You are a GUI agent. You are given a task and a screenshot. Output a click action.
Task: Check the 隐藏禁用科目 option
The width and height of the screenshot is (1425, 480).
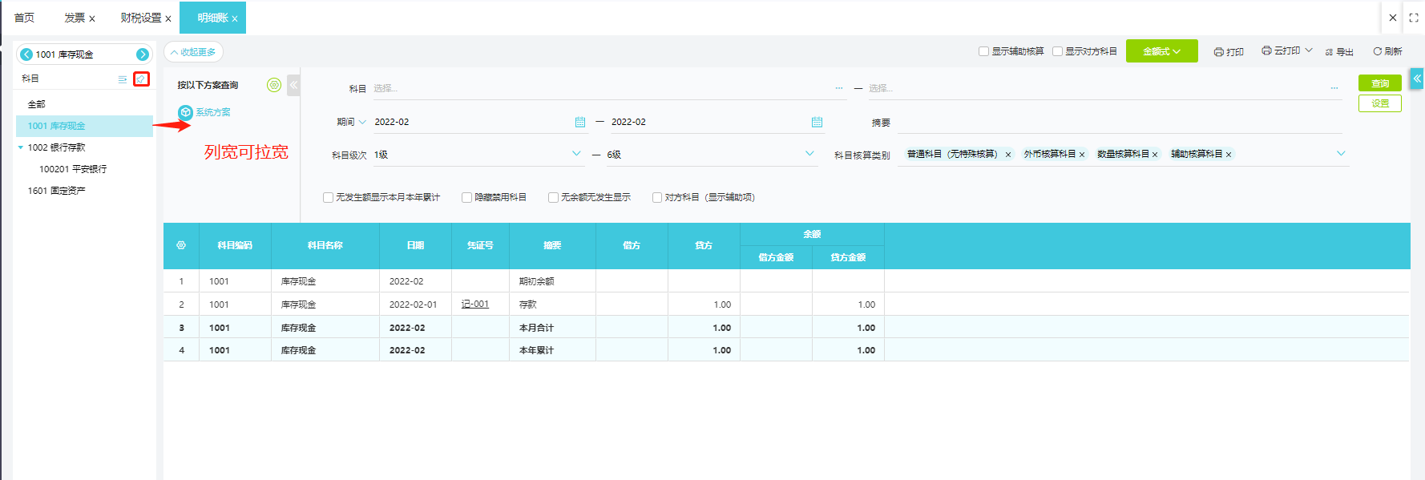[466, 197]
